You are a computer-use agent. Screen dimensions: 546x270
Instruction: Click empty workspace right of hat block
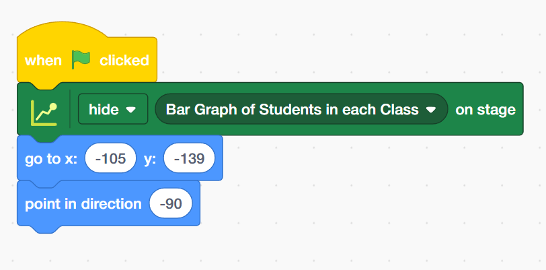pos(336,47)
